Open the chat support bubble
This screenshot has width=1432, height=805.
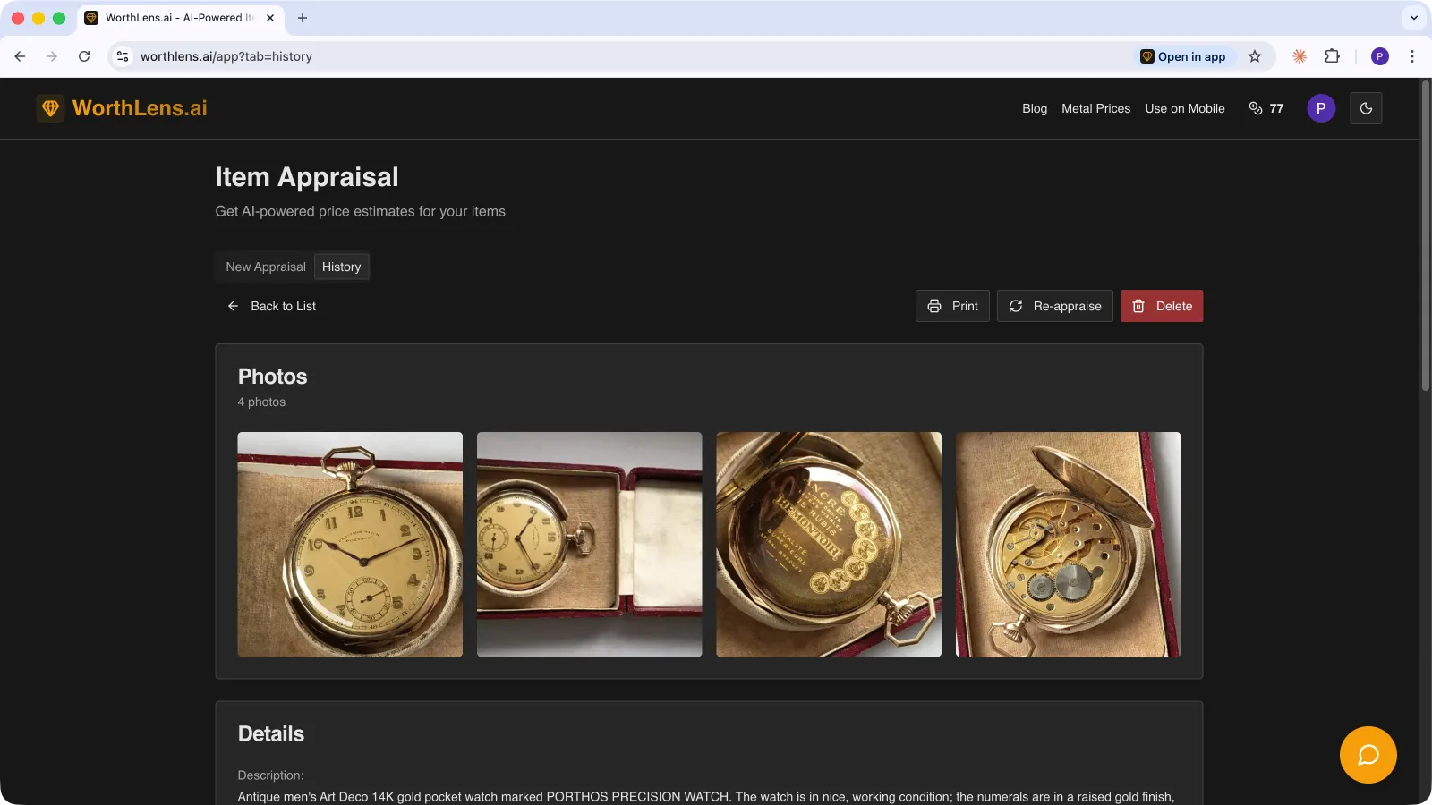pyautogui.click(x=1368, y=755)
